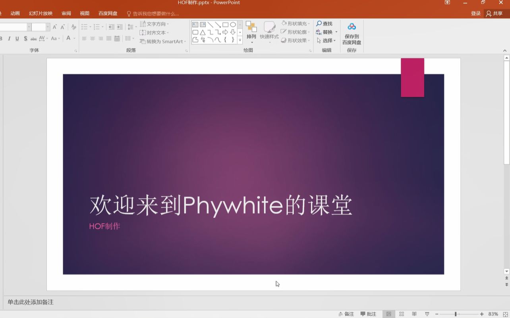Click distributed alignment button
This screenshot has height=318, width=510.
(x=117, y=38)
